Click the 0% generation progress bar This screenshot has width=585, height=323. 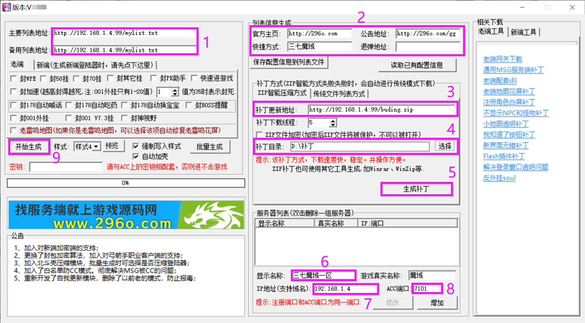pos(125,183)
